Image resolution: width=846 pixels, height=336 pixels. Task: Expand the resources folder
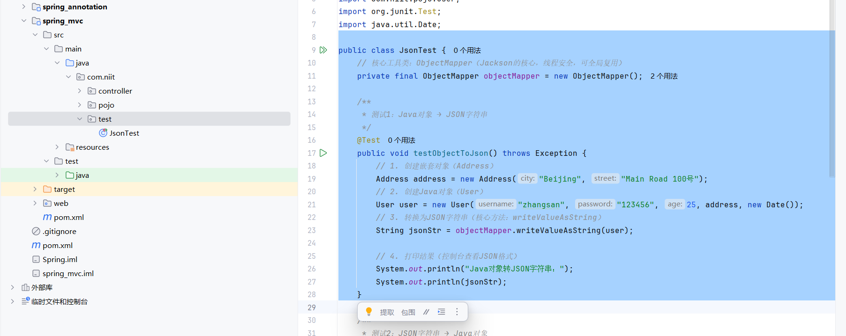click(57, 147)
